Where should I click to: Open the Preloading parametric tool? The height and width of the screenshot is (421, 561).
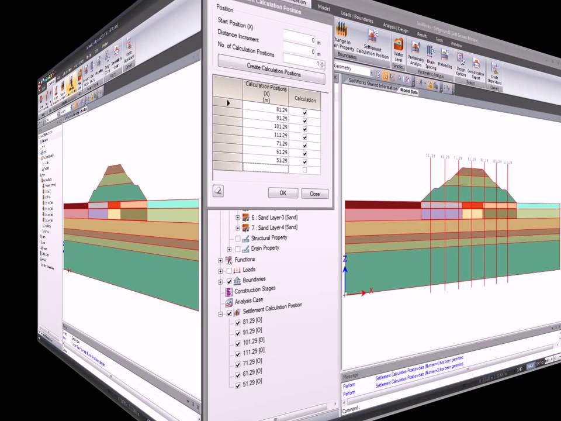point(445,59)
